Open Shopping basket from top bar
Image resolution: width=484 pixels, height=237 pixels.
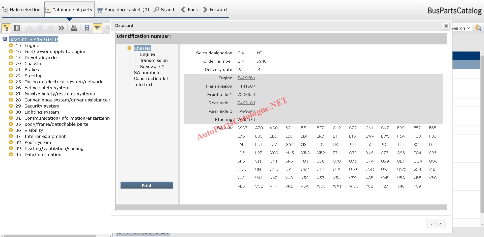[123, 10]
